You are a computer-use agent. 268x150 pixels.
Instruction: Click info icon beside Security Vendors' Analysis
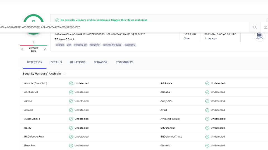coord(64,74)
